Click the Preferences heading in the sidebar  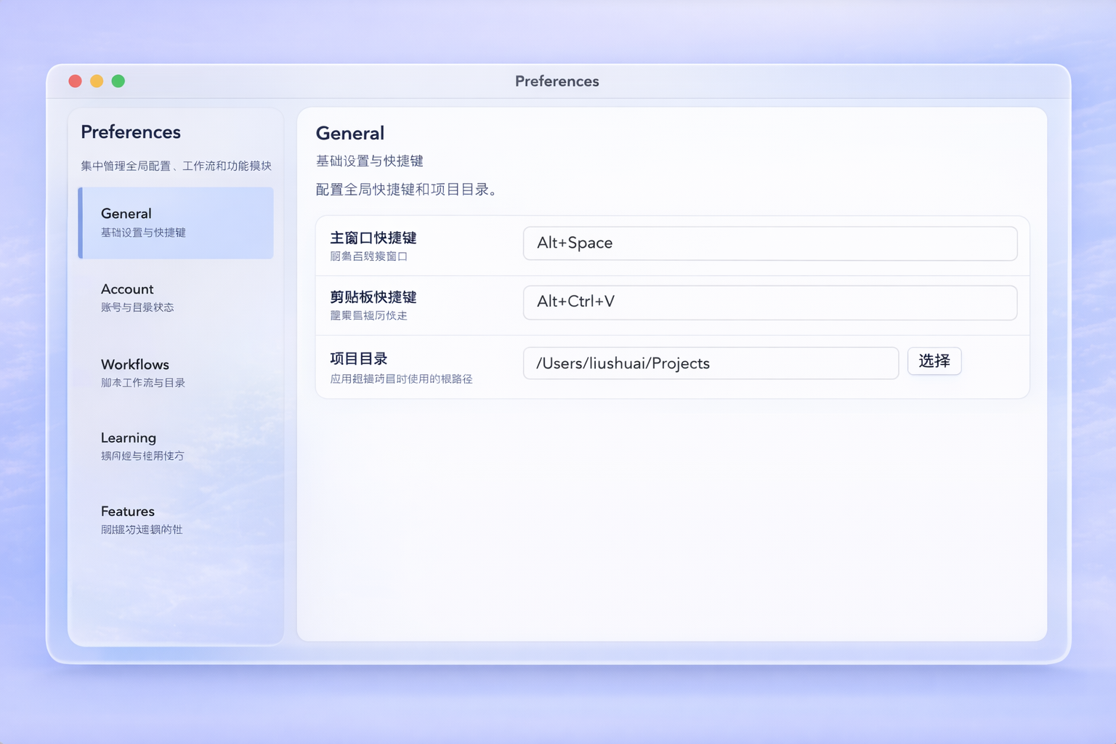point(131,132)
